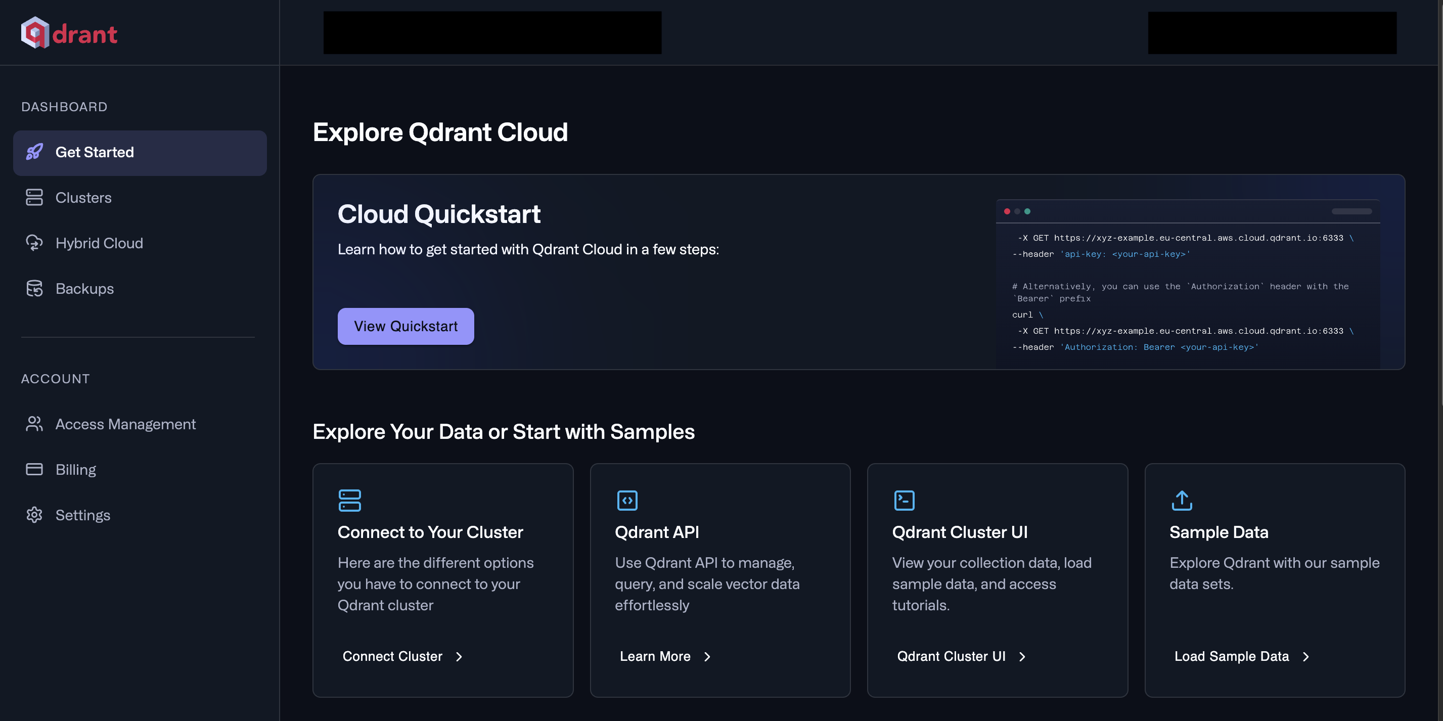Click the Backups database icon
The image size is (1443, 721).
(x=34, y=289)
